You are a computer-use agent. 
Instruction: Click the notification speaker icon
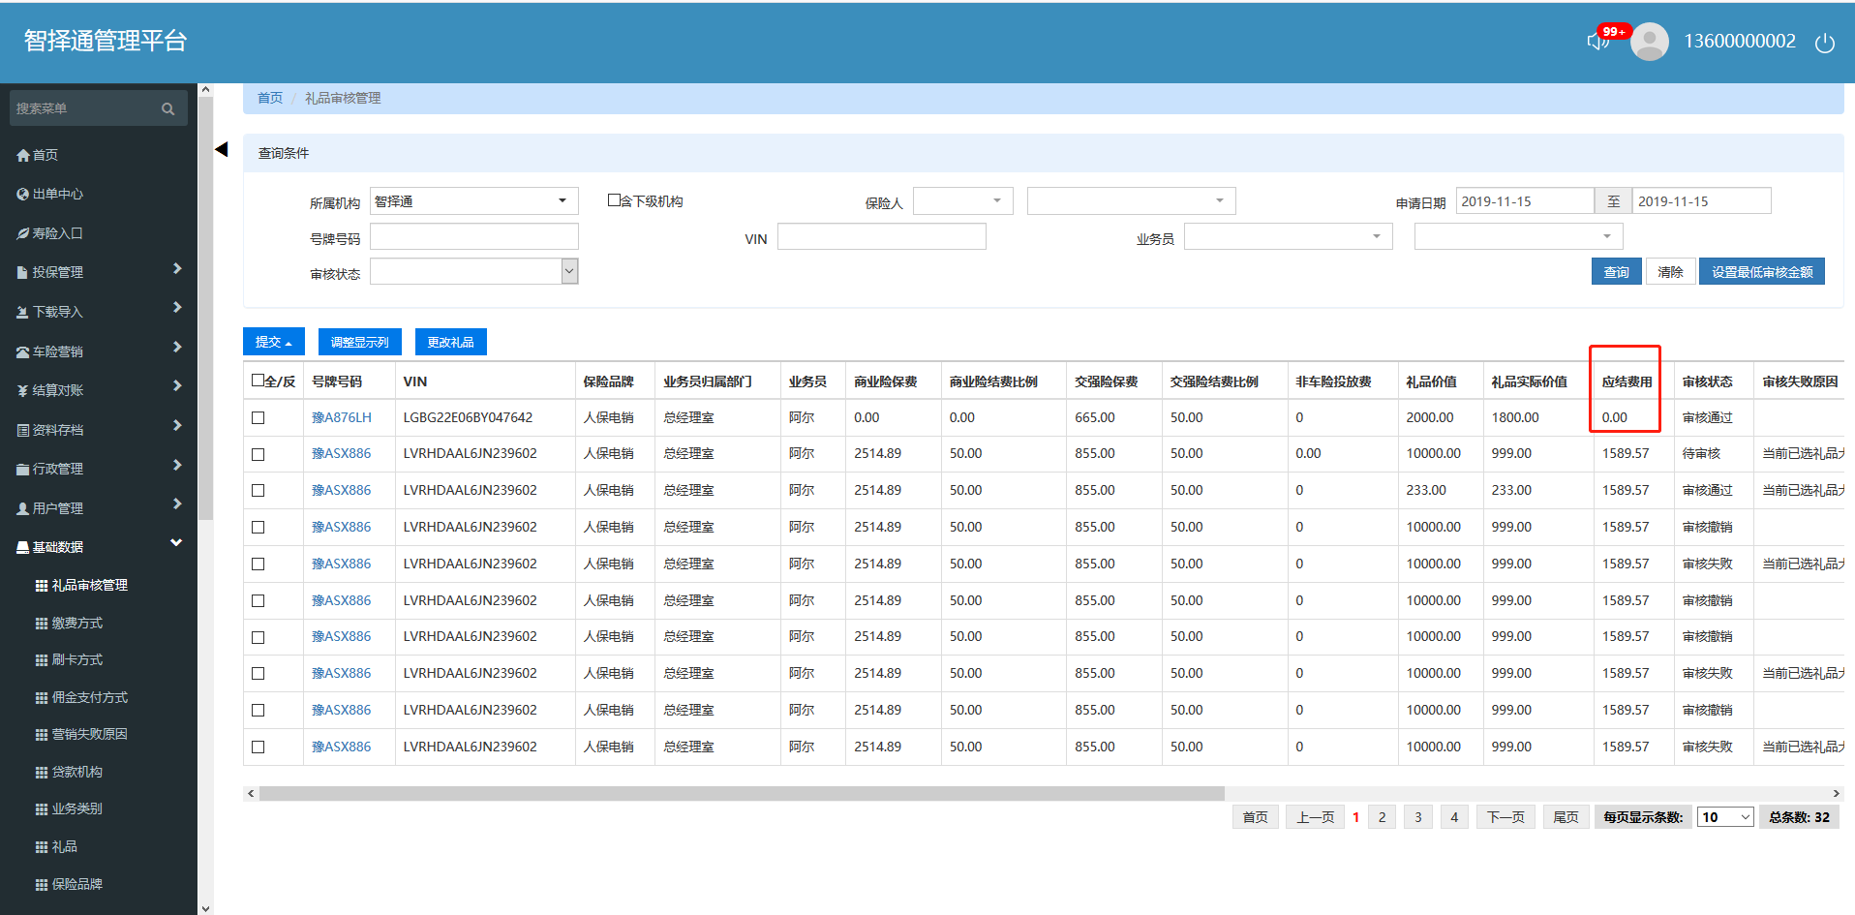tap(1597, 42)
